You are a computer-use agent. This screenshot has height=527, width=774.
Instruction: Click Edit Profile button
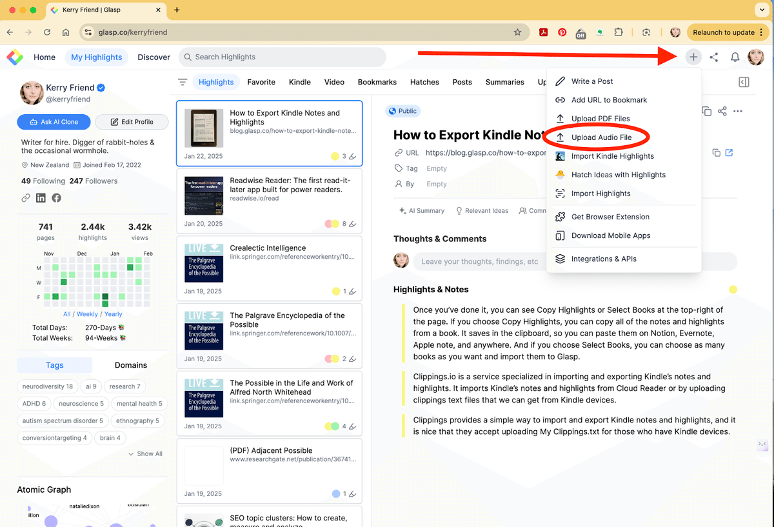pos(132,122)
